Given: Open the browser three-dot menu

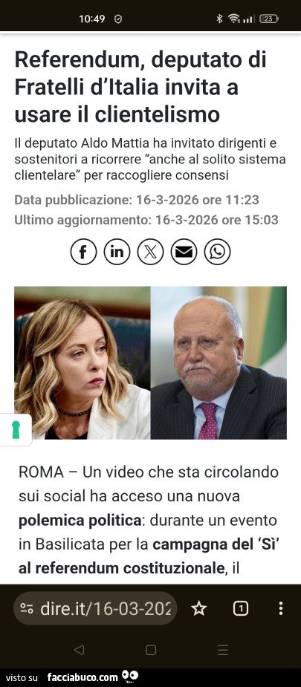Looking at the screenshot, I should [x=280, y=608].
